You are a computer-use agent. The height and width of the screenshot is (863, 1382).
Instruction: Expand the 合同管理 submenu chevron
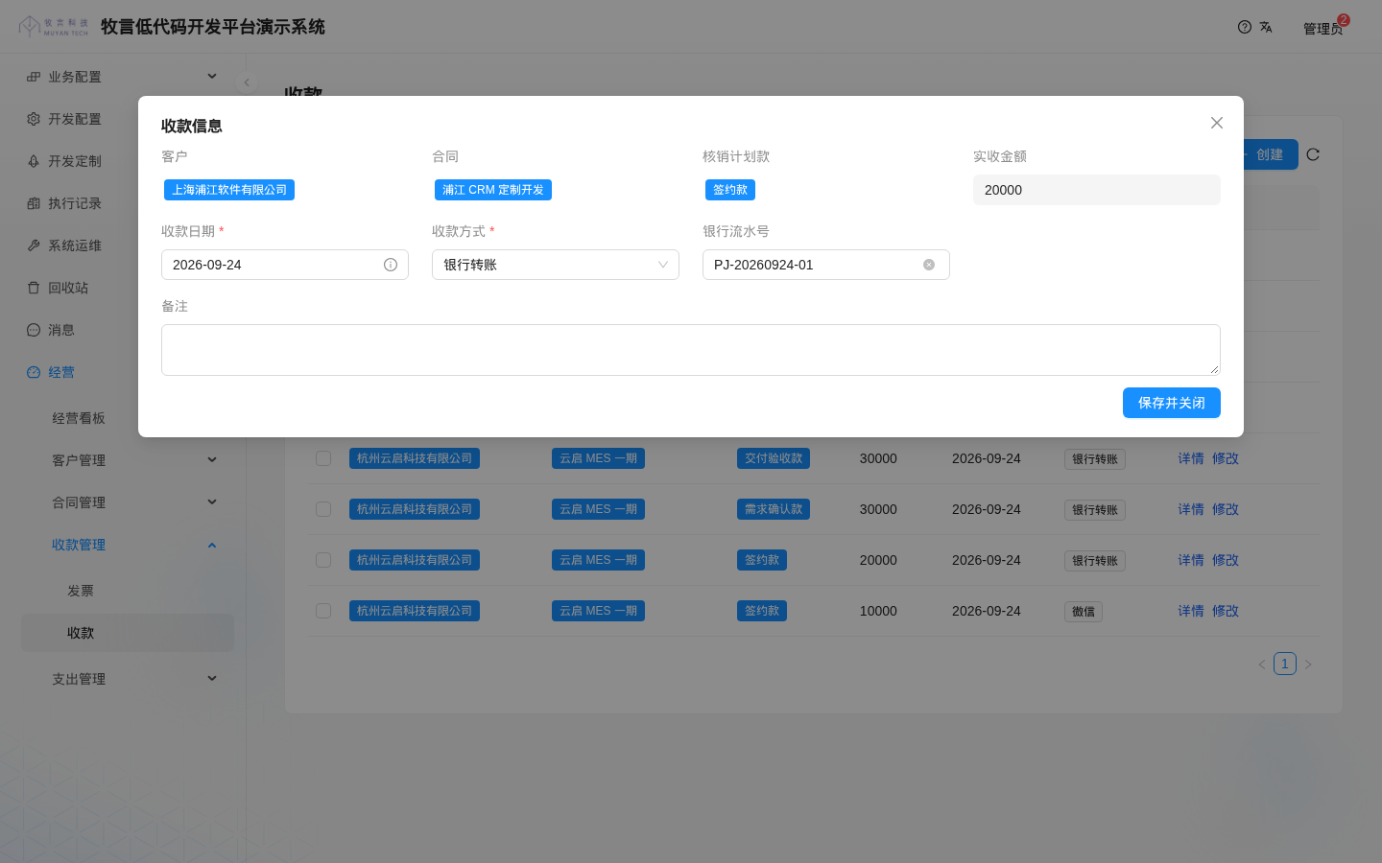click(212, 502)
